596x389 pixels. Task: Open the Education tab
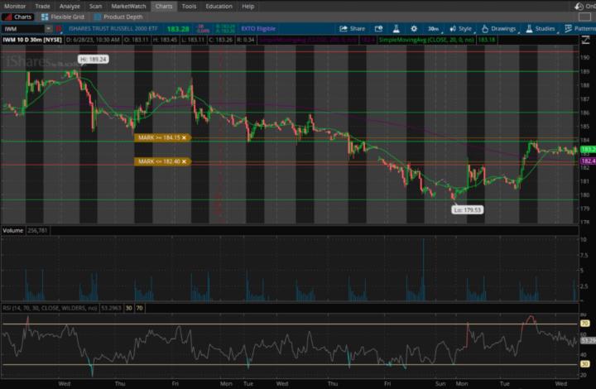point(219,6)
